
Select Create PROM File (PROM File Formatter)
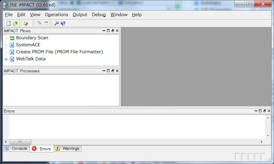point(59,52)
